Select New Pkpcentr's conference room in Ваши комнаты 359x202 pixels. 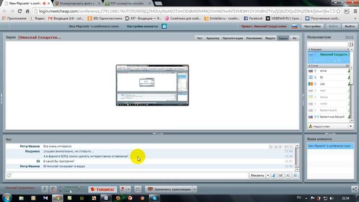tap(330, 146)
